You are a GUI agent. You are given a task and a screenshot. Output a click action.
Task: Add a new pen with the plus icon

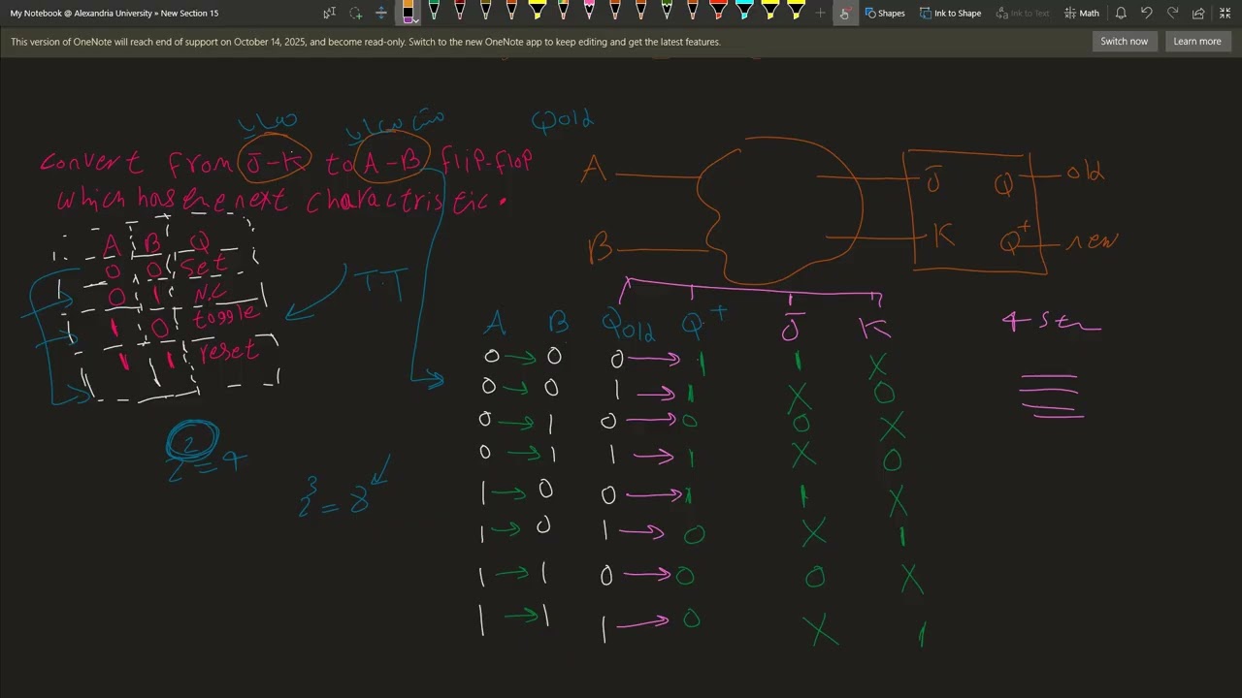pos(820,13)
